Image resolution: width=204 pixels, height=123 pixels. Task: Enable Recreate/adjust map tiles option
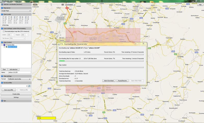click(x=4, y=31)
